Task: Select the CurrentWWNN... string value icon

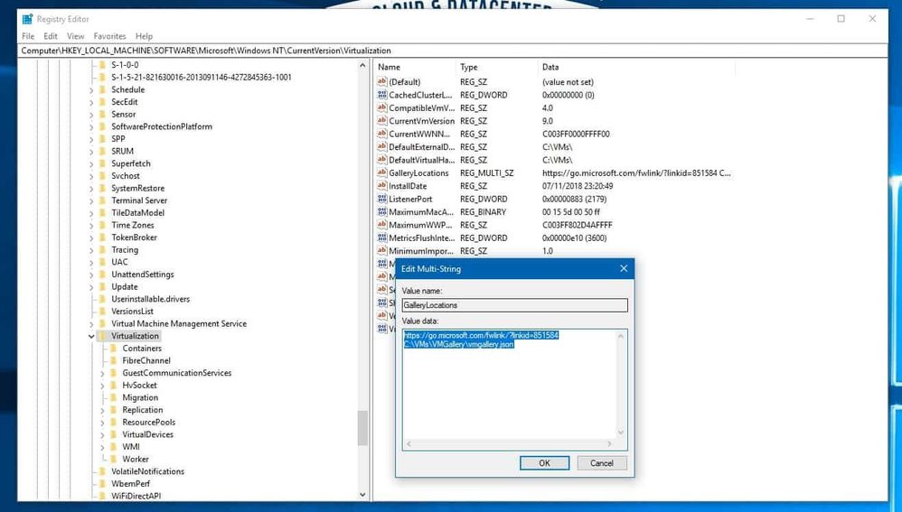Action: [x=382, y=134]
